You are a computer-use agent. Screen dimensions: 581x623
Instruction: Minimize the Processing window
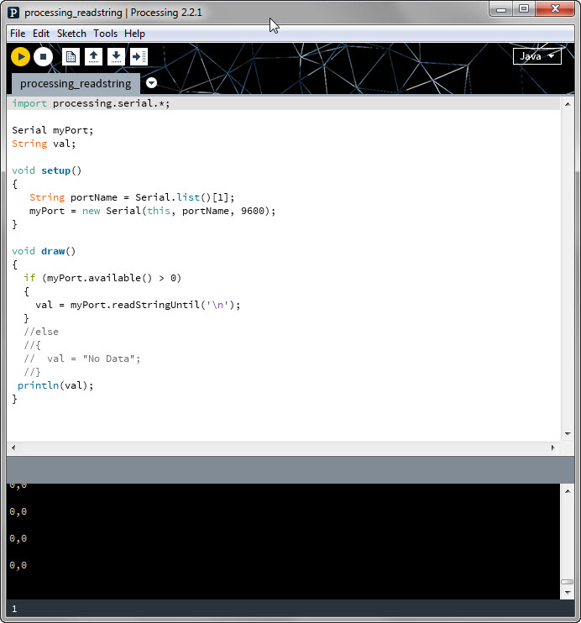click(501, 9)
